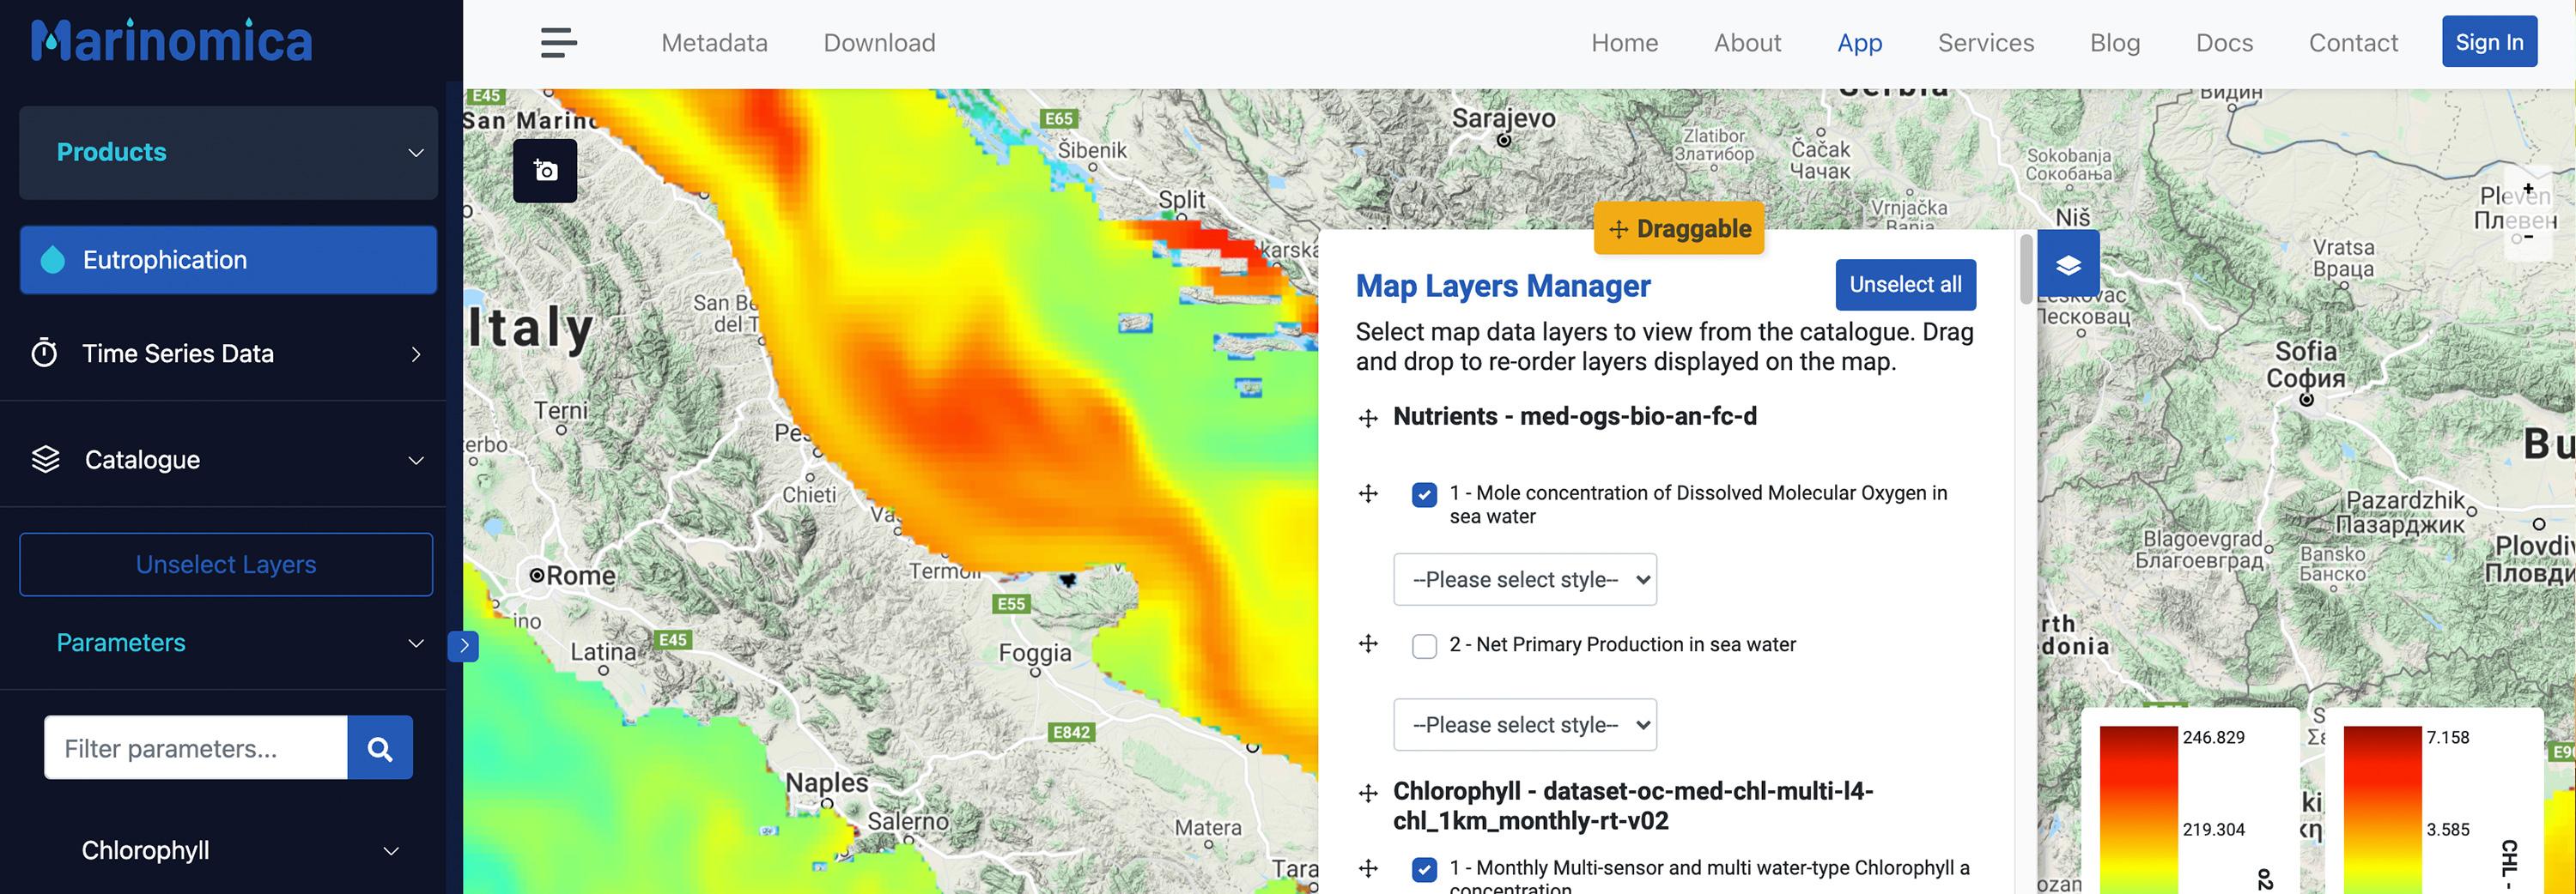Toggle the layers stack button on map
Image resolution: width=2576 pixels, height=894 pixels.
pyautogui.click(x=2068, y=265)
